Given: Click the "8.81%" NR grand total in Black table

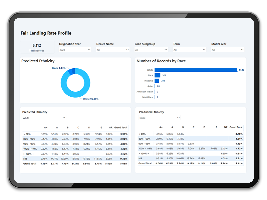Looking at the screenshot, I should click(x=239, y=158).
